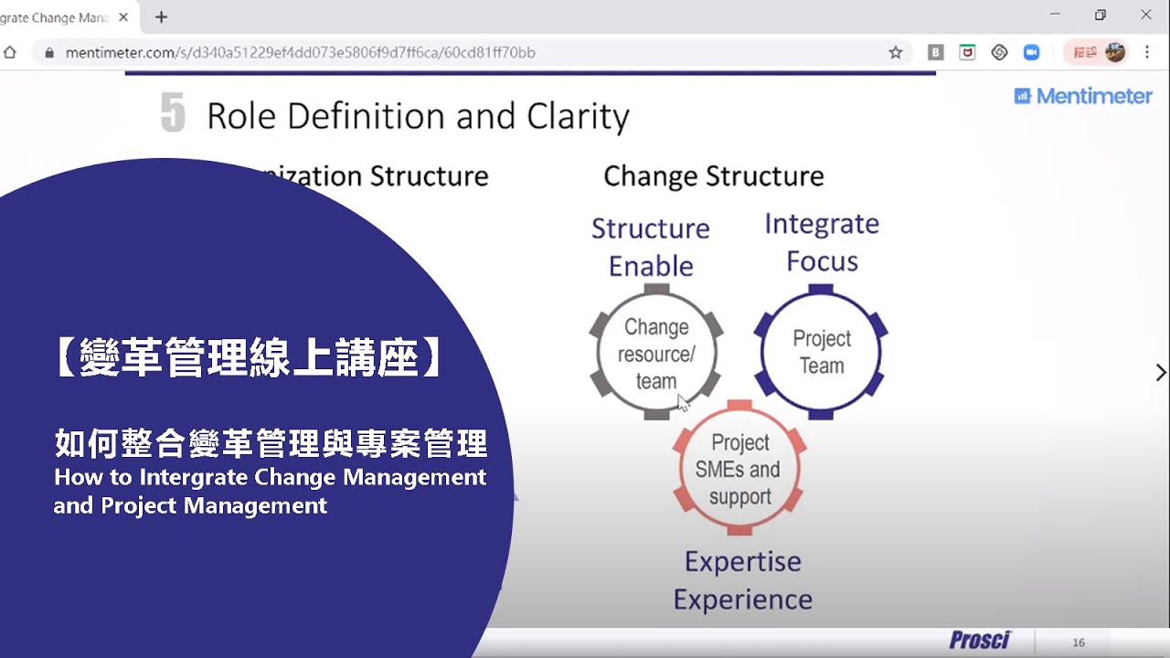Go to the browser home page

[x=10, y=53]
